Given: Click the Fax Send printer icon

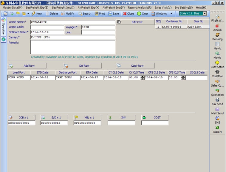Looking at the screenshot, I should coord(217,100).
